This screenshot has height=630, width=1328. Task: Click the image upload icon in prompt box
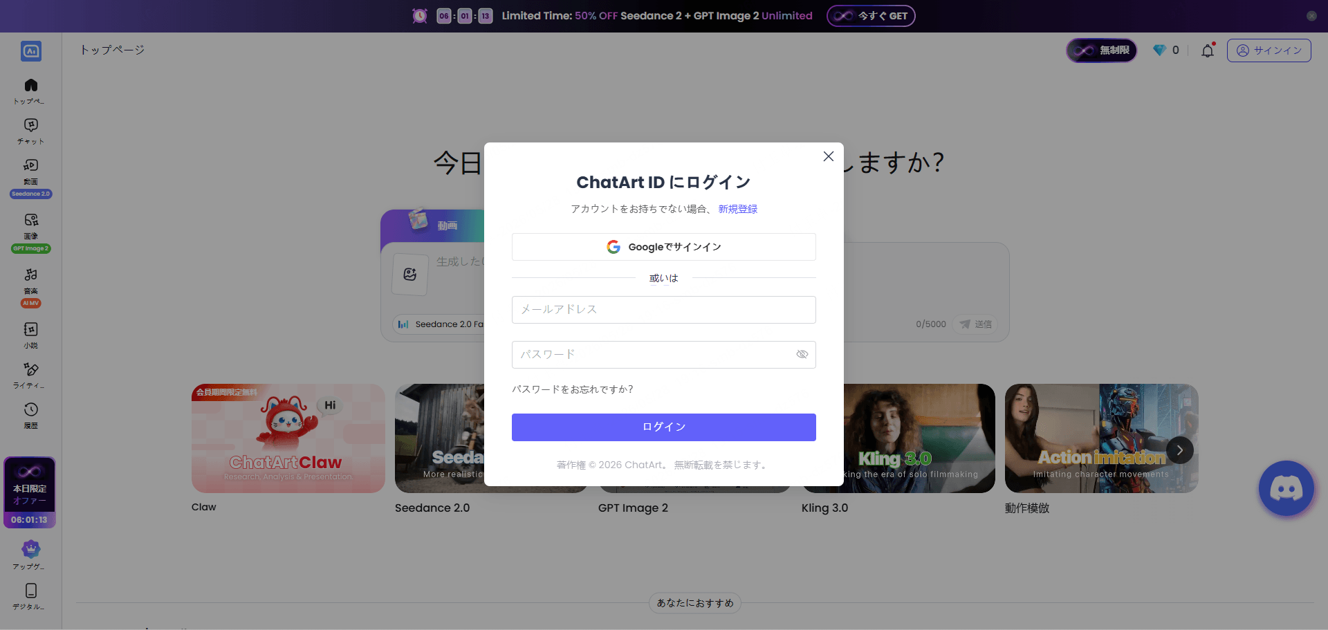[x=410, y=275]
